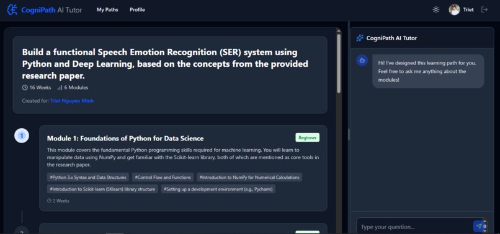Click the scrollbar up arrow in path panel
Image resolution: width=500 pixels, height=234 pixels.
pos(339,30)
